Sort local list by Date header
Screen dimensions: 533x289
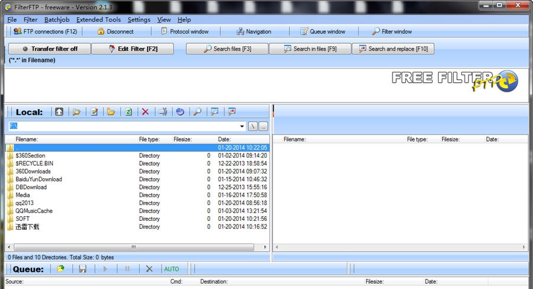(x=224, y=139)
